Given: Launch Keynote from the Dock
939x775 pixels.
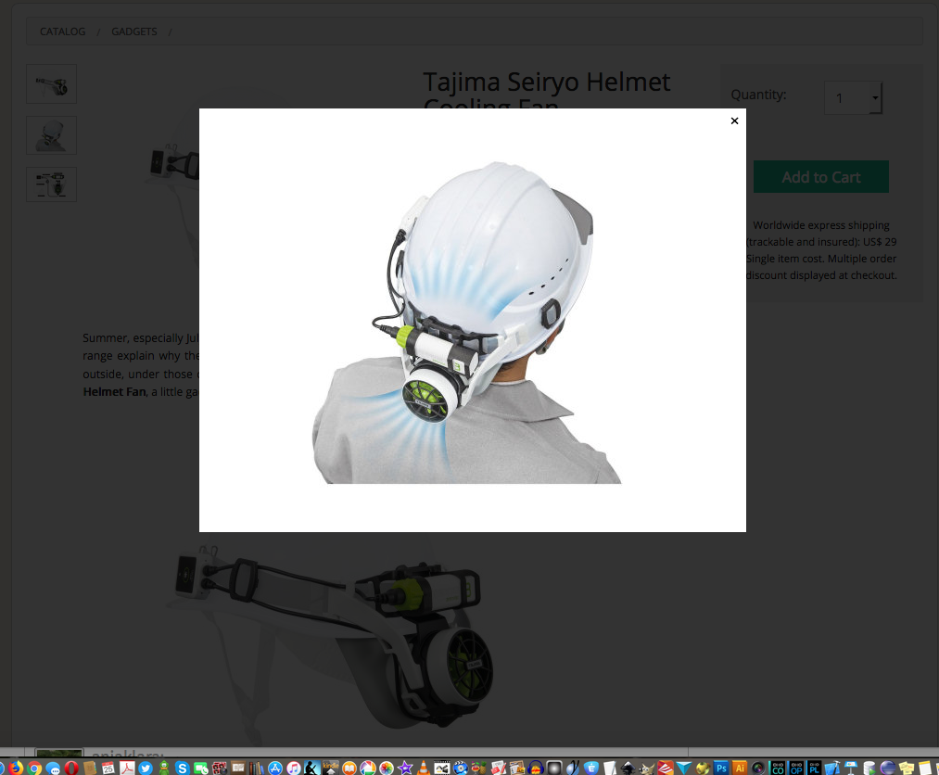Looking at the screenshot, I should pos(851,768).
